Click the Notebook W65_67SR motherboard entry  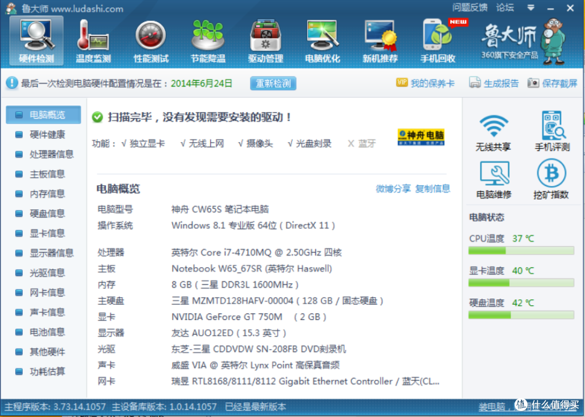[x=251, y=268]
